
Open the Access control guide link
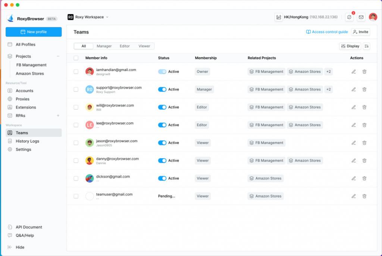[327, 32]
